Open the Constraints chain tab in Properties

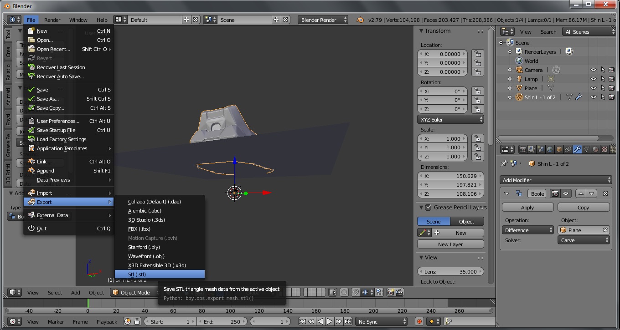(568, 149)
